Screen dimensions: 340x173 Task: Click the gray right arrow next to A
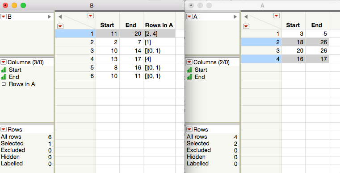235,16
